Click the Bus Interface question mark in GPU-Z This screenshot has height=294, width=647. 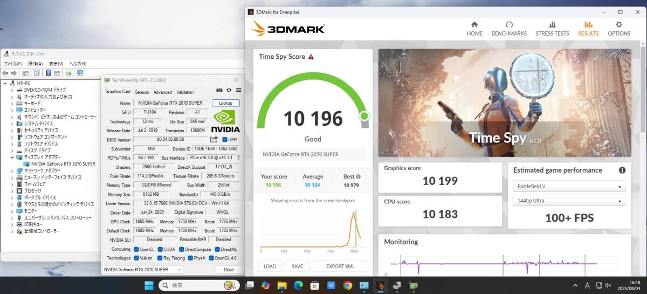[x=238, y=158]
